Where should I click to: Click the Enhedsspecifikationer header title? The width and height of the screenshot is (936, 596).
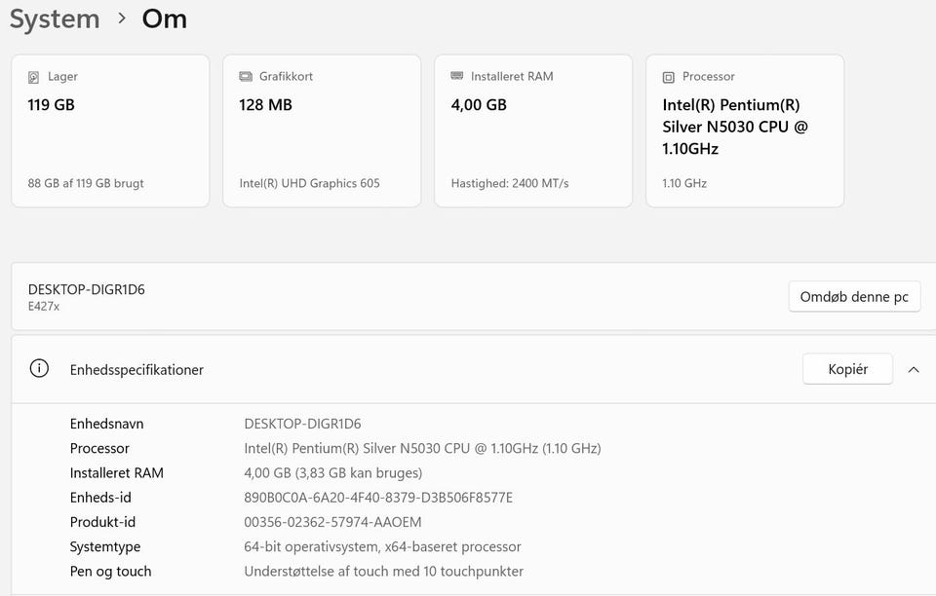coord(136,370)
